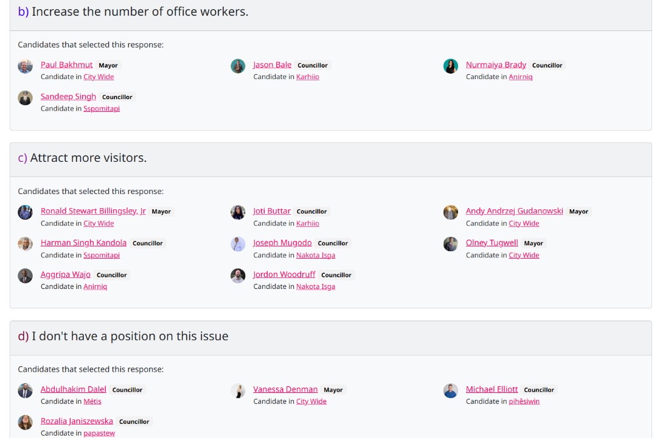Viewport: 657px width, 438px height.
Task: Click Nurmaiya Brady's profile avatar
Action: click(x=450, y=66)
